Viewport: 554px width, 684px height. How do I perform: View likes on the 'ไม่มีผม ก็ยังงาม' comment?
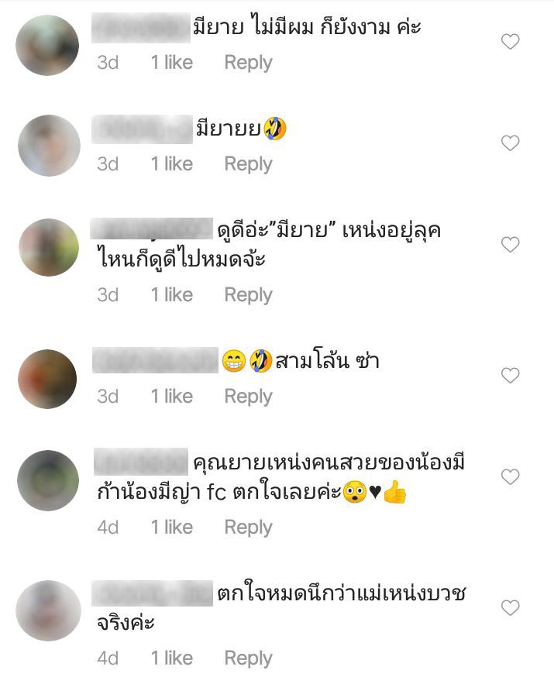(172, 63)
